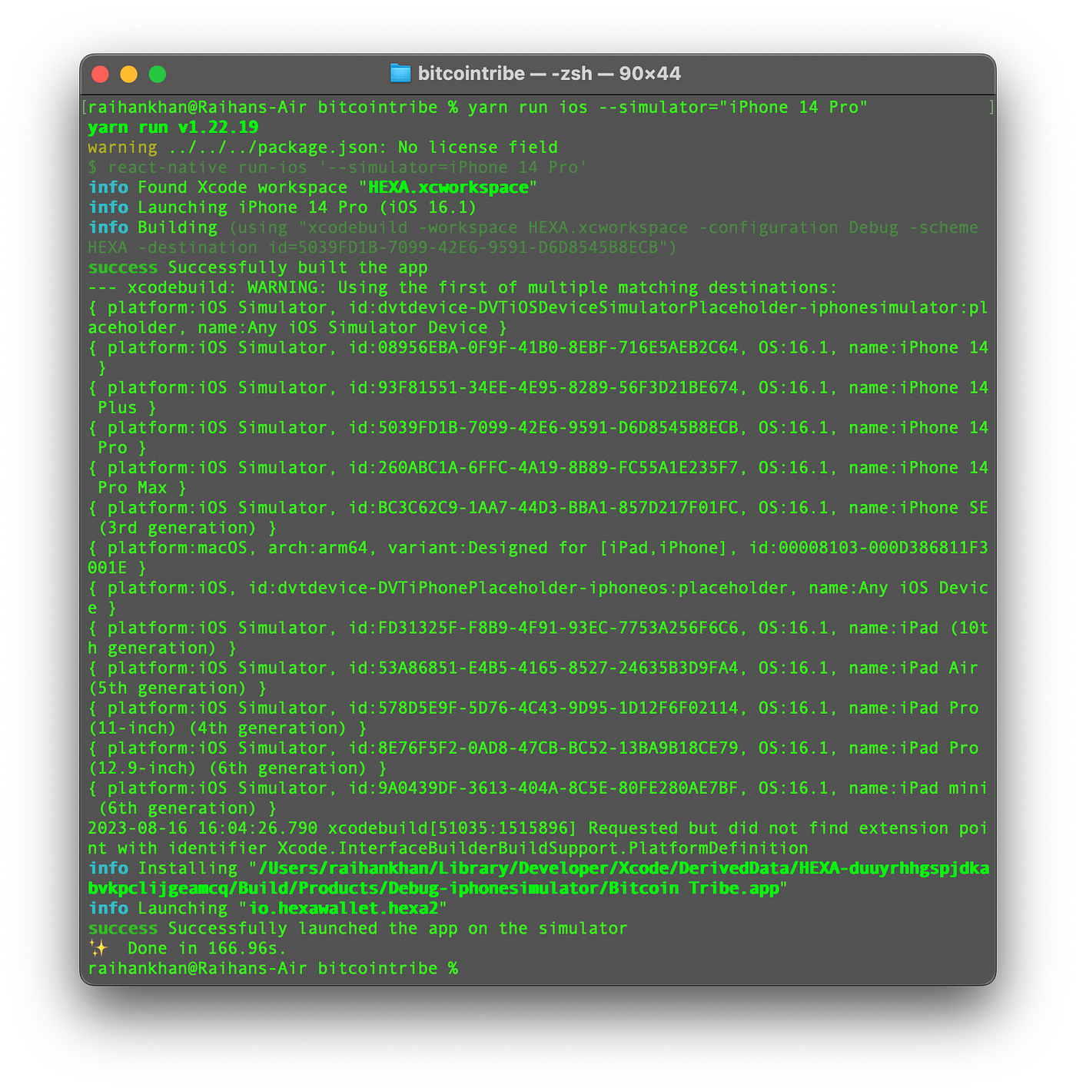This screenshot has height=1091, width=1076.
Task: Click "Successfully built the app" message
Action: tap(298, 267)
